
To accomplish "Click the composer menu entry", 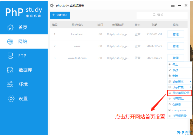I will (180, 110).
